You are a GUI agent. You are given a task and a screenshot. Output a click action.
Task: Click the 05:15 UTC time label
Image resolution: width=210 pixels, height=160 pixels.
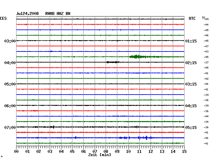pyautogui.click(x=191, y=127)
